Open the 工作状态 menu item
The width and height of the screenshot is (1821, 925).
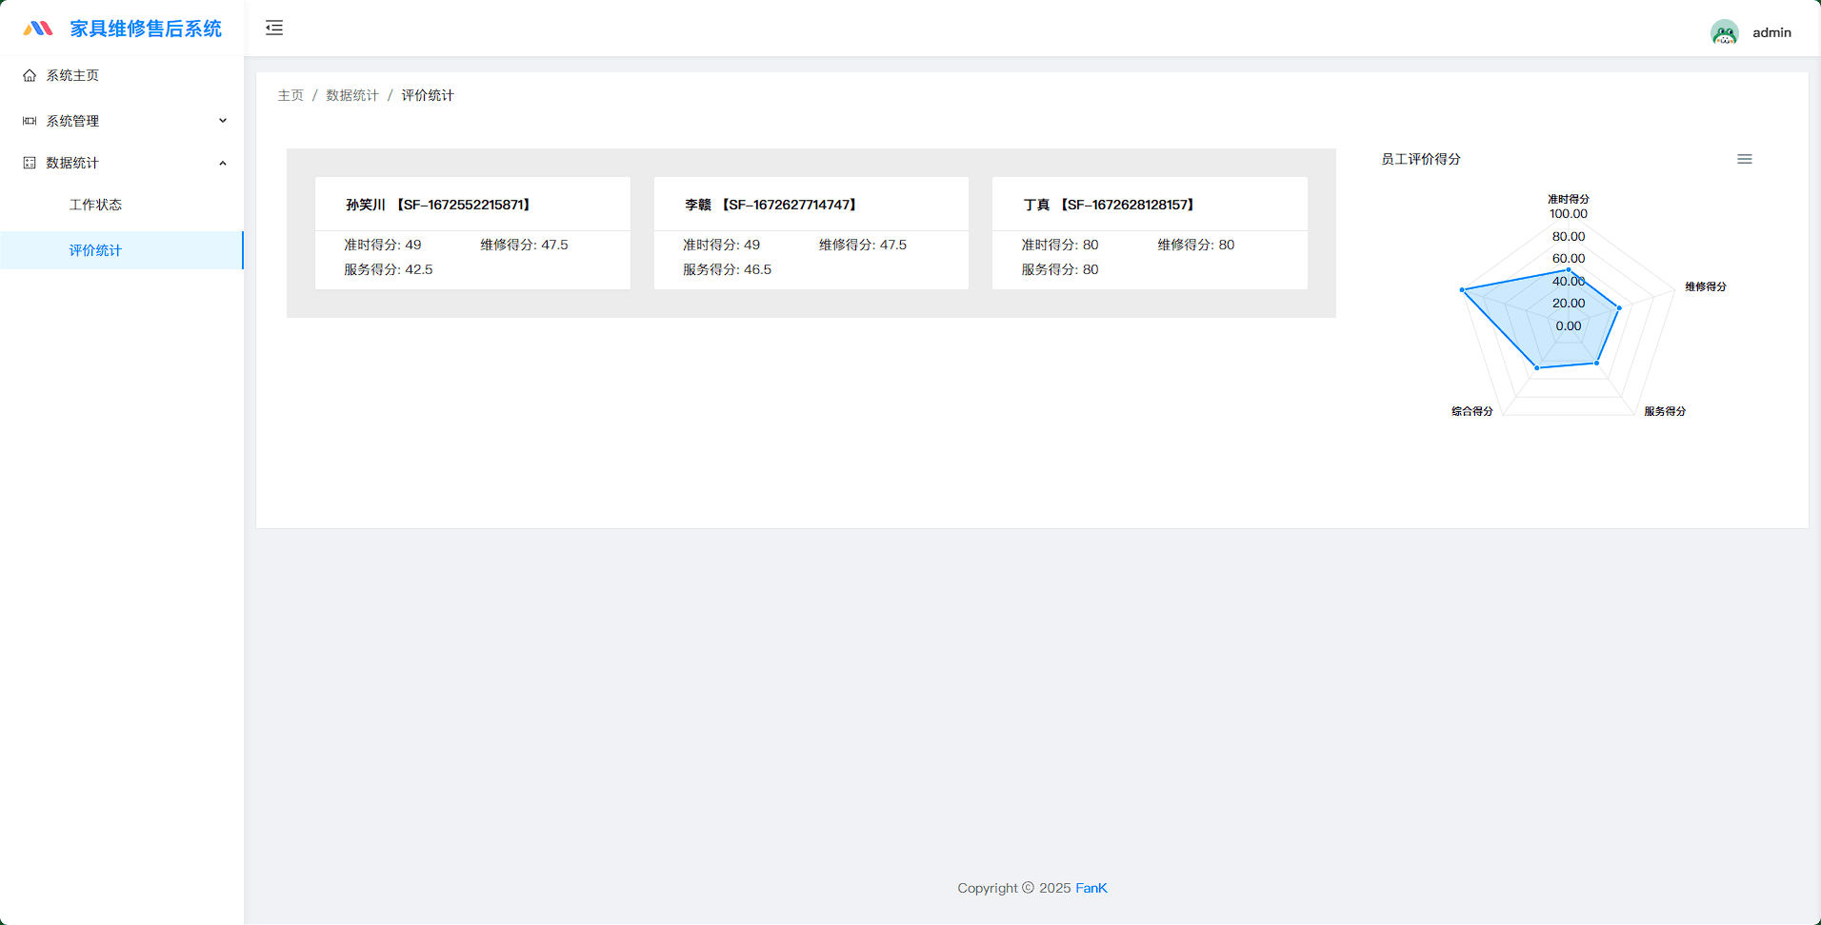tap(95, 205)
